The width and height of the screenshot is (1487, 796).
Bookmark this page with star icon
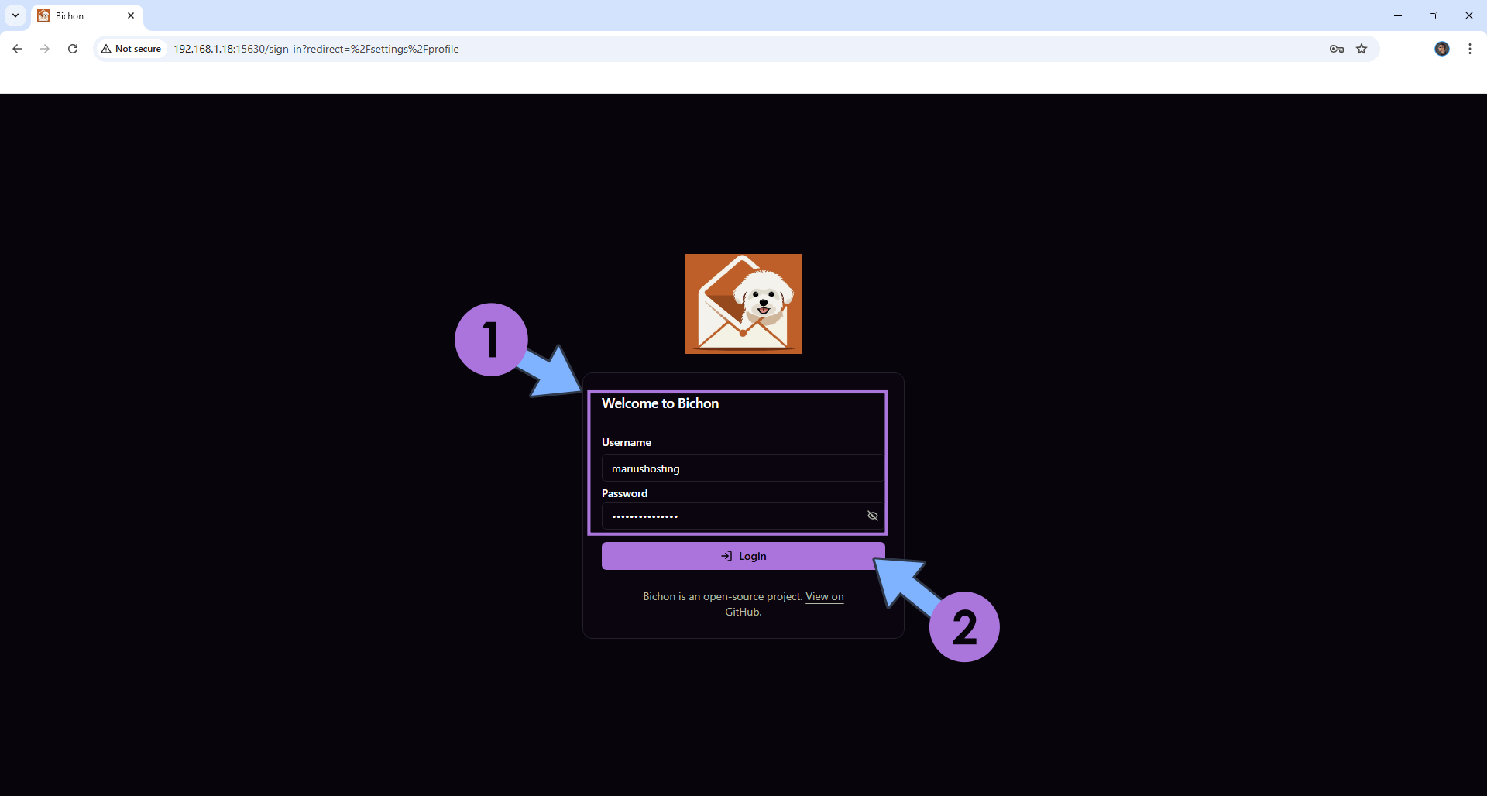click(x=1362, y=49)
